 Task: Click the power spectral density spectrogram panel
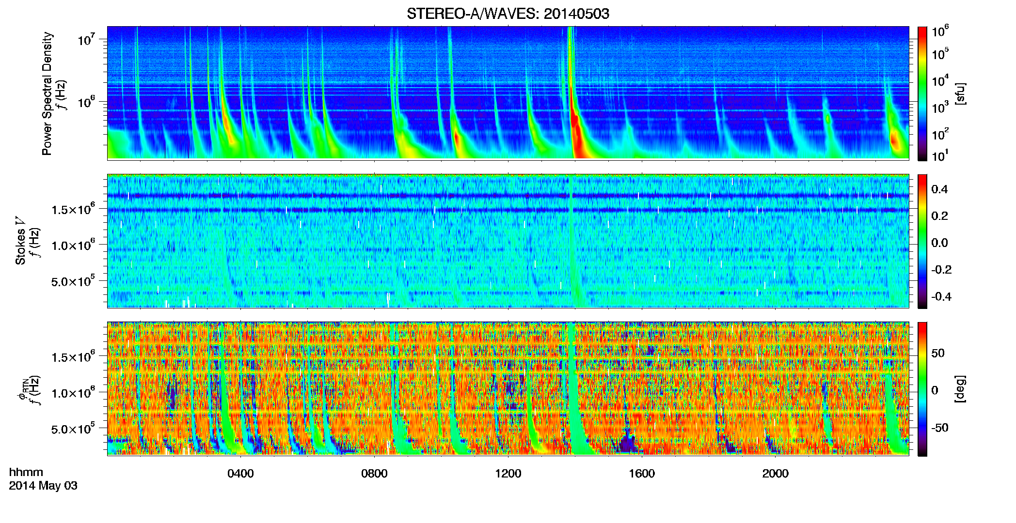[x=508, y=93]
